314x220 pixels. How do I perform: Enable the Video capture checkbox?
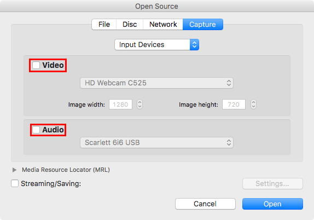tap(36, 65)
